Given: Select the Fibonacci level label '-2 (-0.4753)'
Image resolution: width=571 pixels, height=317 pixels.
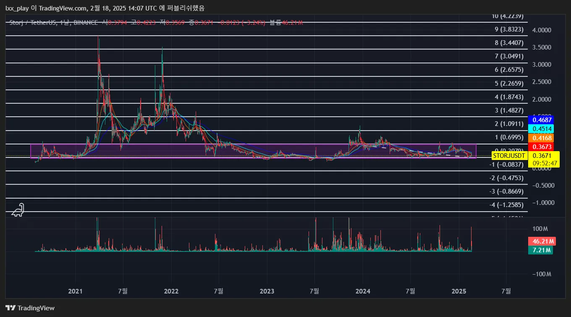Looking at the screenshot, I should pos(506,178).
